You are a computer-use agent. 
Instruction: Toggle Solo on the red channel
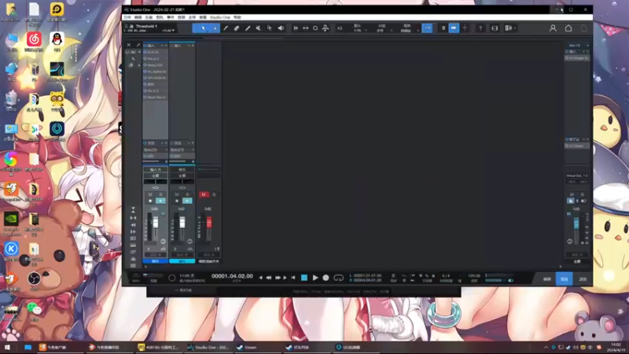(214, 194)
